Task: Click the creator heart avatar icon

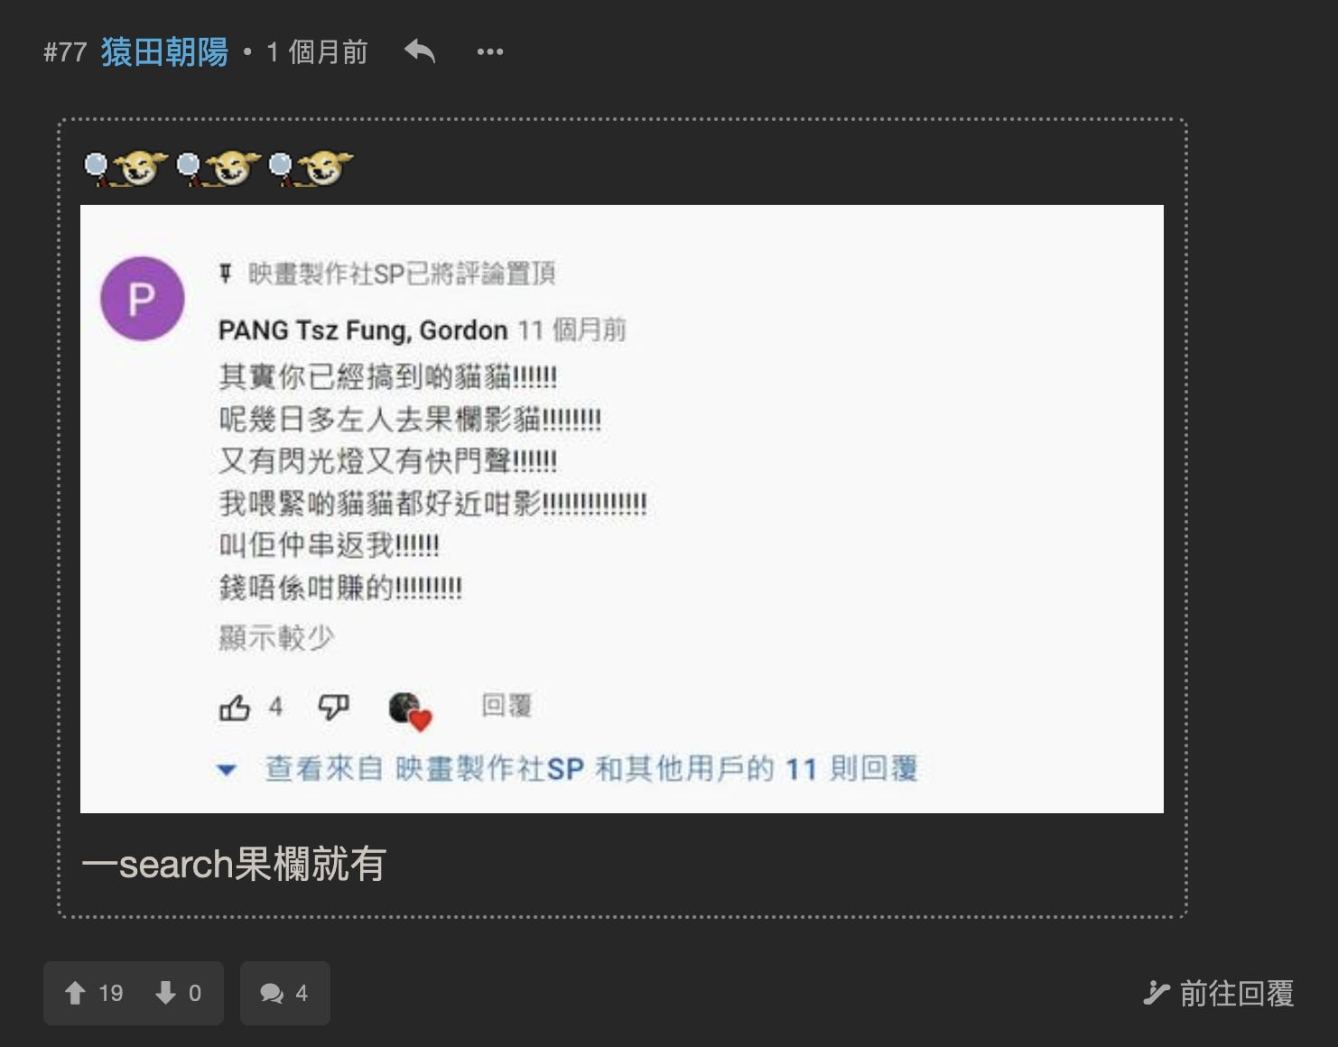Action: click(x=410, y=710)
